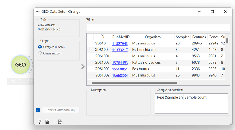Click the output arrow icon in status bar
Screen dimensions: 235x130
pos(60,122)
